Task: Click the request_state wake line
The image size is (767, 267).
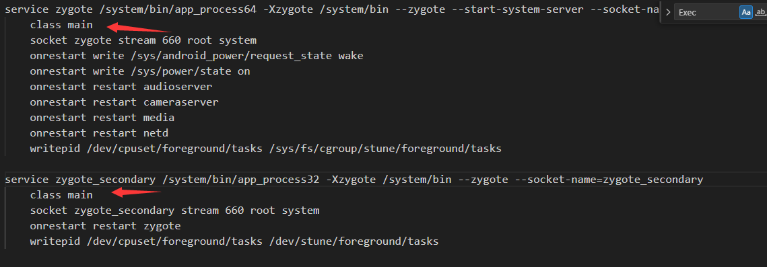Action: click(197, 56)
